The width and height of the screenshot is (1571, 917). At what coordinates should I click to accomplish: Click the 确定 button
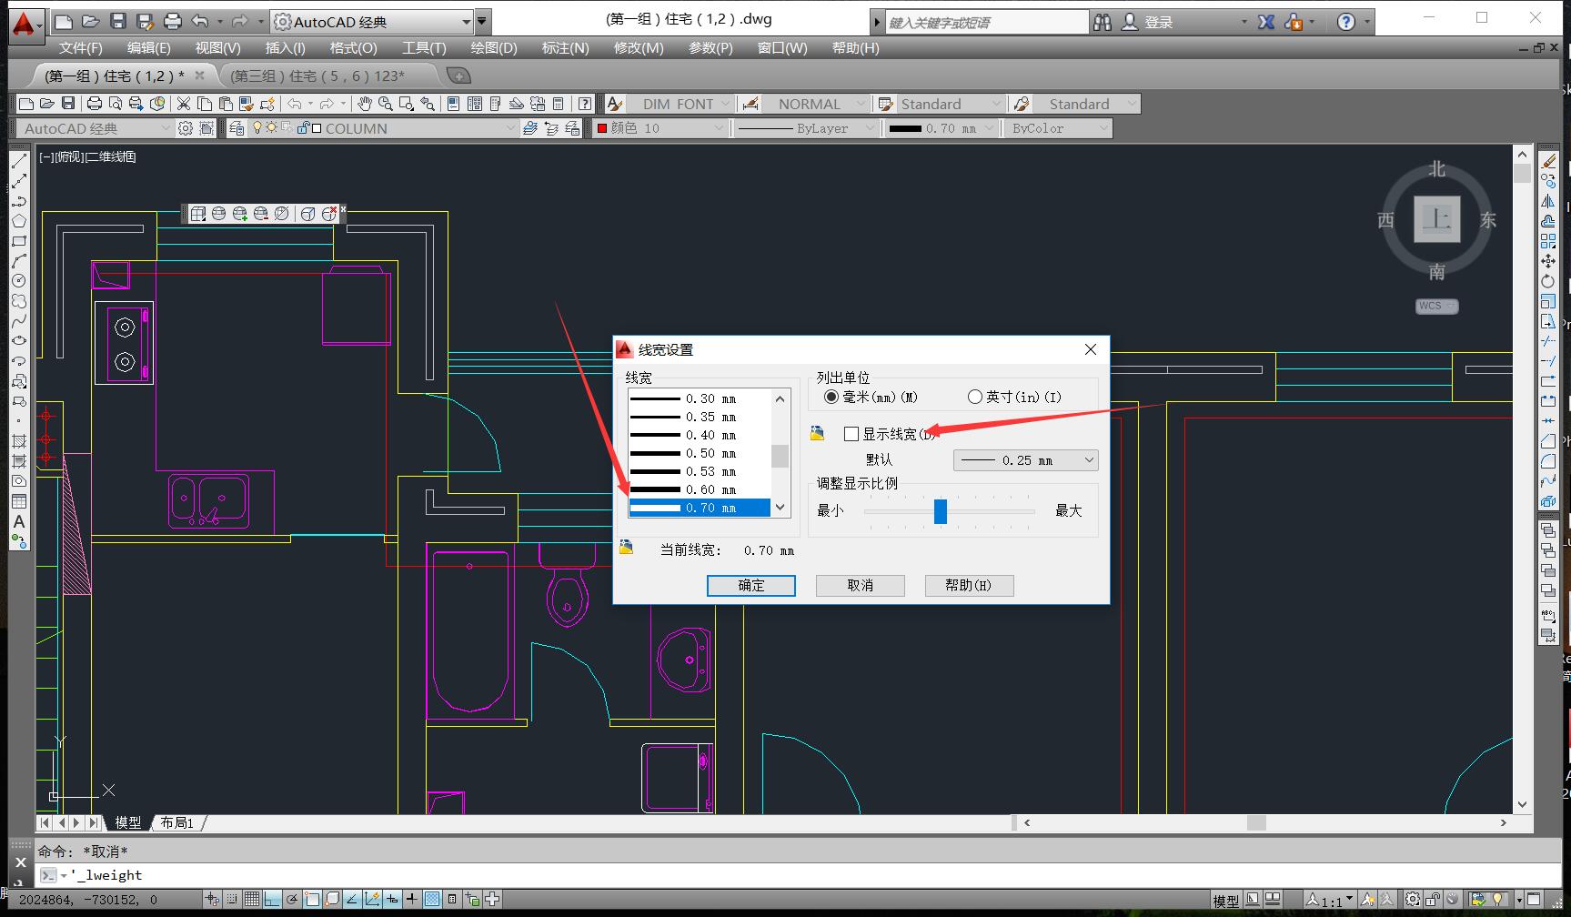coord(750,585)
